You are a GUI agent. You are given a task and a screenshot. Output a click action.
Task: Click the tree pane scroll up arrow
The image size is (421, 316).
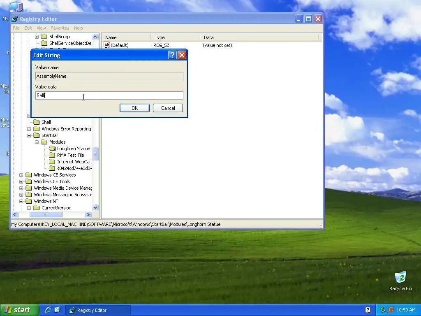click(x=95, y=37)
